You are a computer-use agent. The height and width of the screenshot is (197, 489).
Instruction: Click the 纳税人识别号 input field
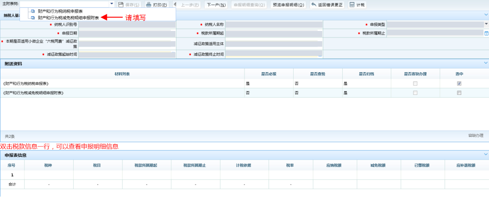point(126,25)
